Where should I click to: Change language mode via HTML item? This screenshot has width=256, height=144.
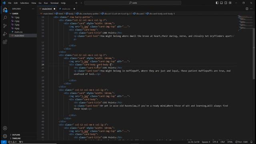click(x=230, y=142)
